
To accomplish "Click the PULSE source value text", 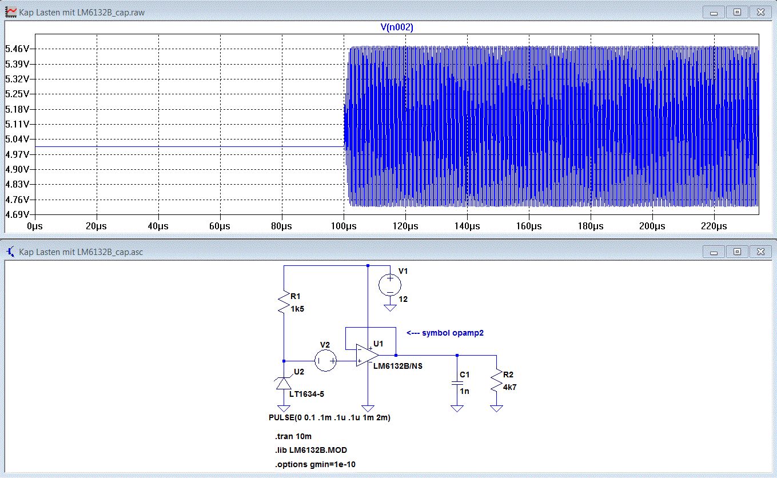I will 329,417.
